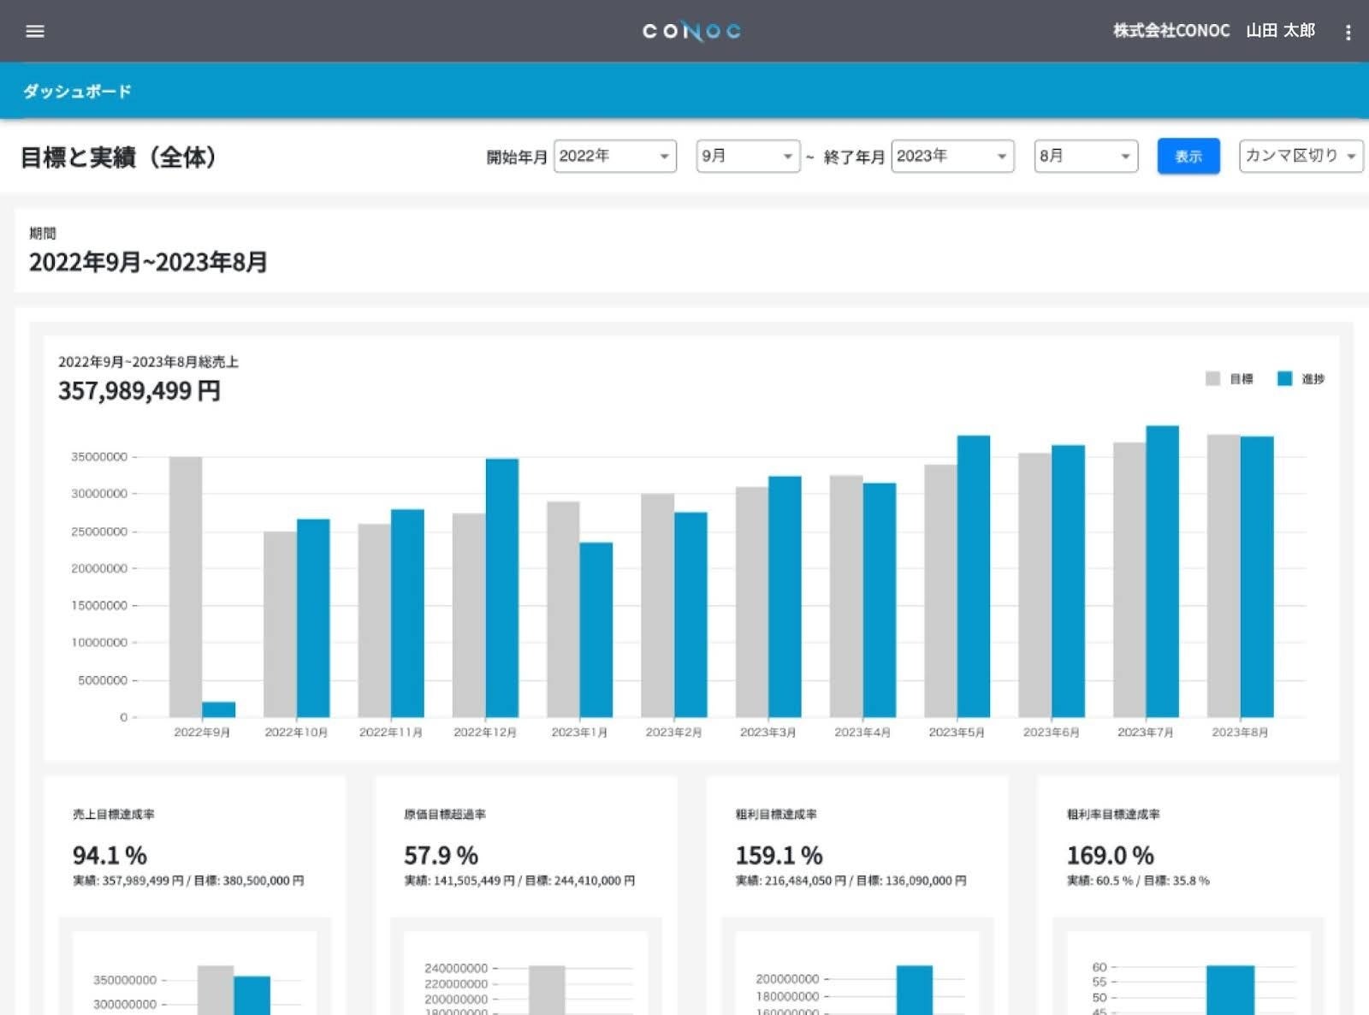
Task: Click the 粗利率目標達成率 card title
Action: point(1113,814)
